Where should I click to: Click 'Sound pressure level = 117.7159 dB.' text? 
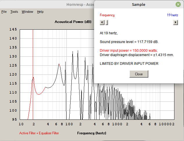point(129,42)
